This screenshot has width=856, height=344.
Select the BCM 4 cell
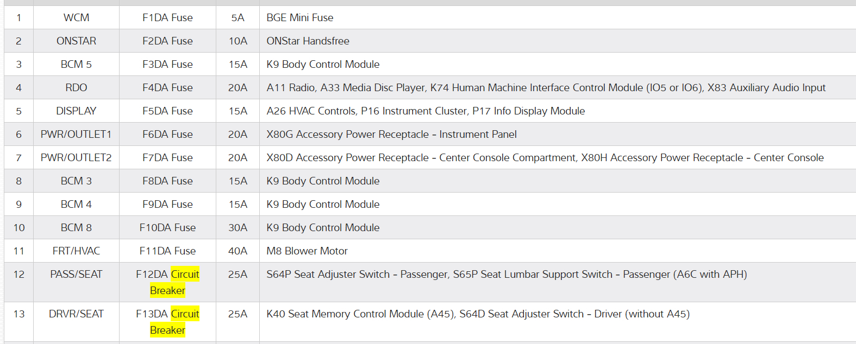(76, 205)
